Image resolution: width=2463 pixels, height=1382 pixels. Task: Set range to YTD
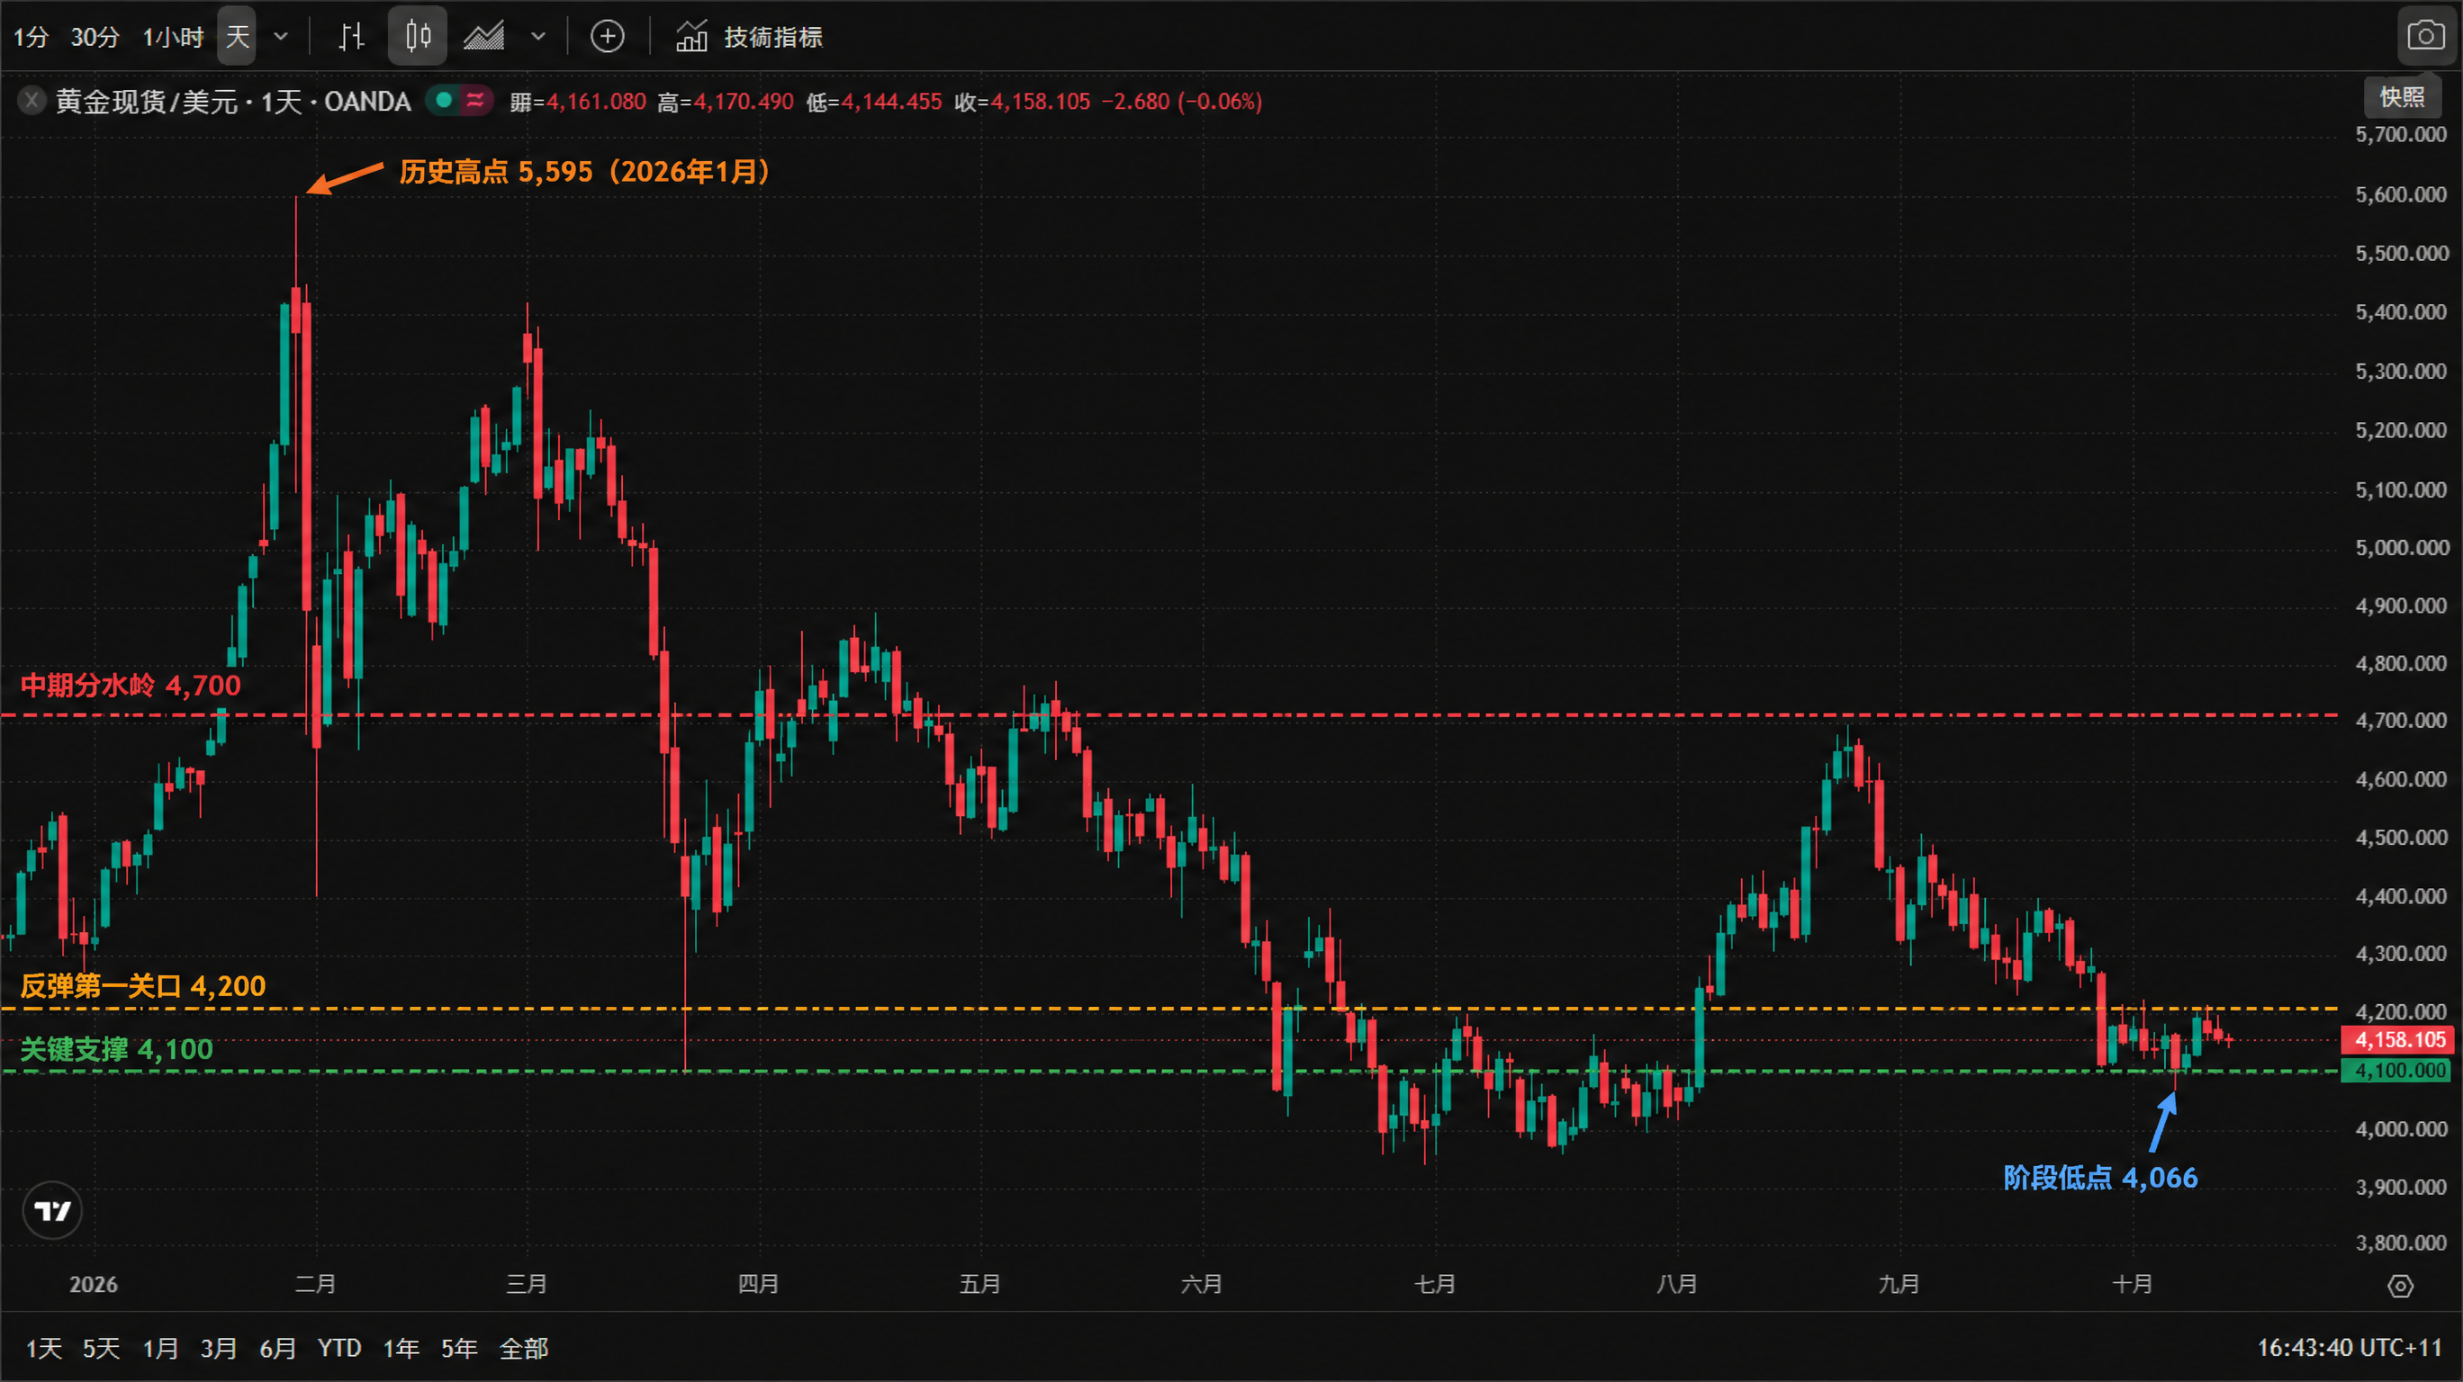[x=339, y=1349]
